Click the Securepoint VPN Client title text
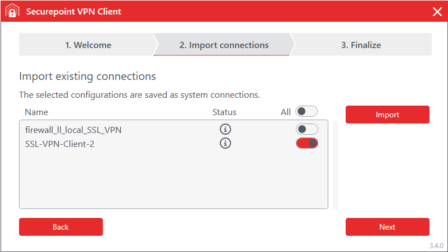 tap(73, 12)
